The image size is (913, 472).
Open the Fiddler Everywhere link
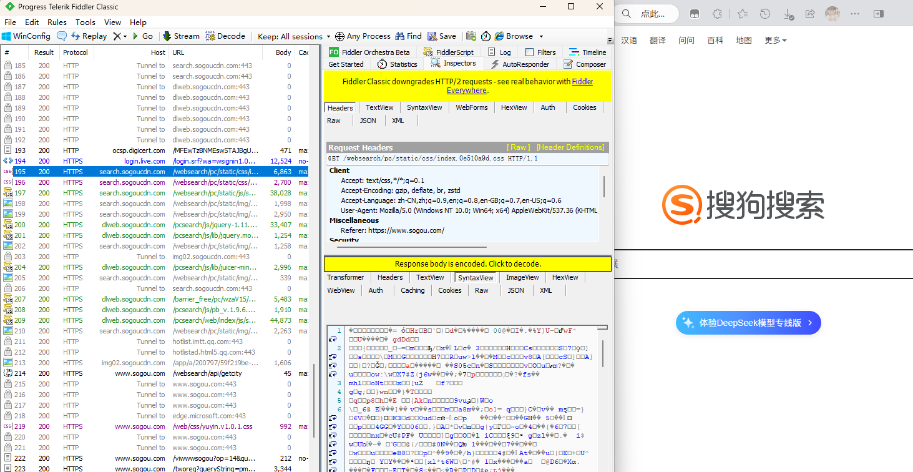pyautogui.click(x=520, y=86)
